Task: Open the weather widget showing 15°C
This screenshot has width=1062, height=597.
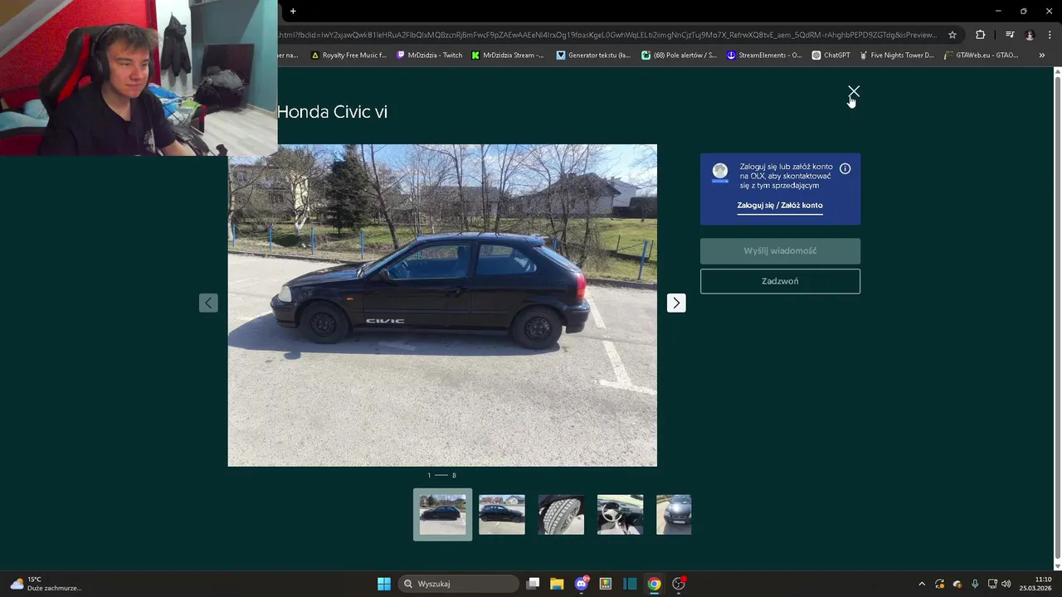Action: [46, 584]
